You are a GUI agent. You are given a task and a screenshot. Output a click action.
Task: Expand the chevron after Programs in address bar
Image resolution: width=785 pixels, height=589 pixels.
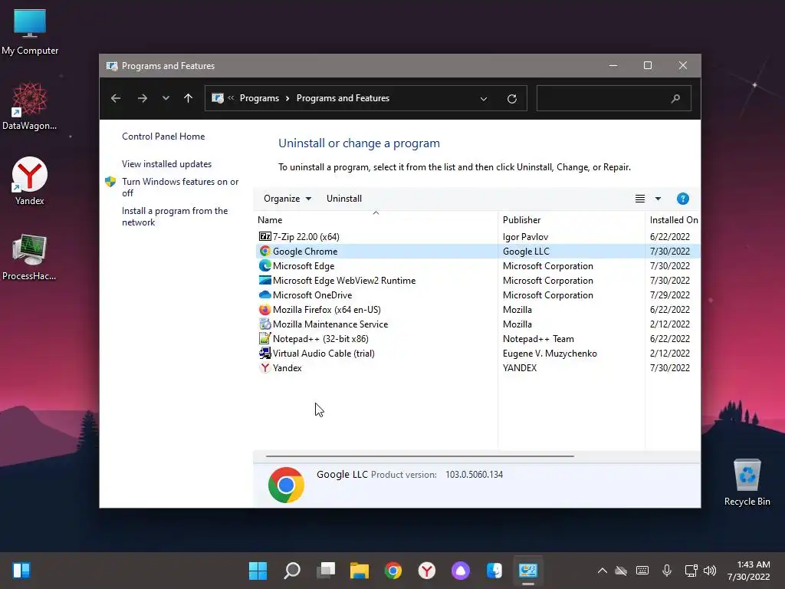(x=288, y=98)
